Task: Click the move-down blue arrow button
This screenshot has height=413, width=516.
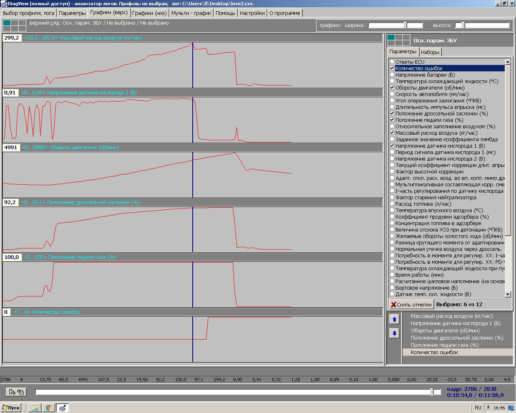Action: pos(394,333)
